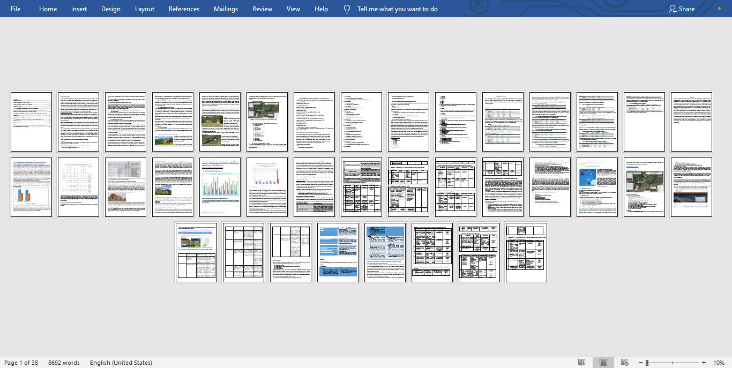Click the zoom out minus icon
The image size is (732, 368).
[640, 363]
